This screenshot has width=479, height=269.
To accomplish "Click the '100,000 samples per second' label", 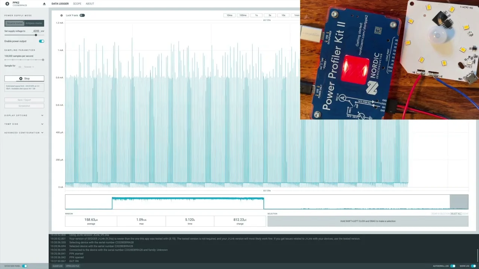I will tap(19, 56).
